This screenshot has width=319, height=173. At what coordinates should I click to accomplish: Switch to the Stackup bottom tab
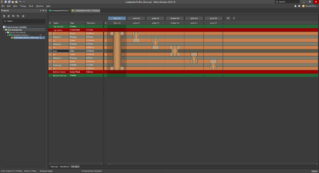[x=54, y=167]
